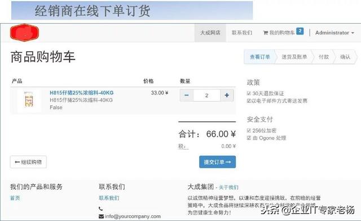This screenshot has height=221, width=361.
Task: Click the 商品购物车 page heading
Action: pos(43,57)
